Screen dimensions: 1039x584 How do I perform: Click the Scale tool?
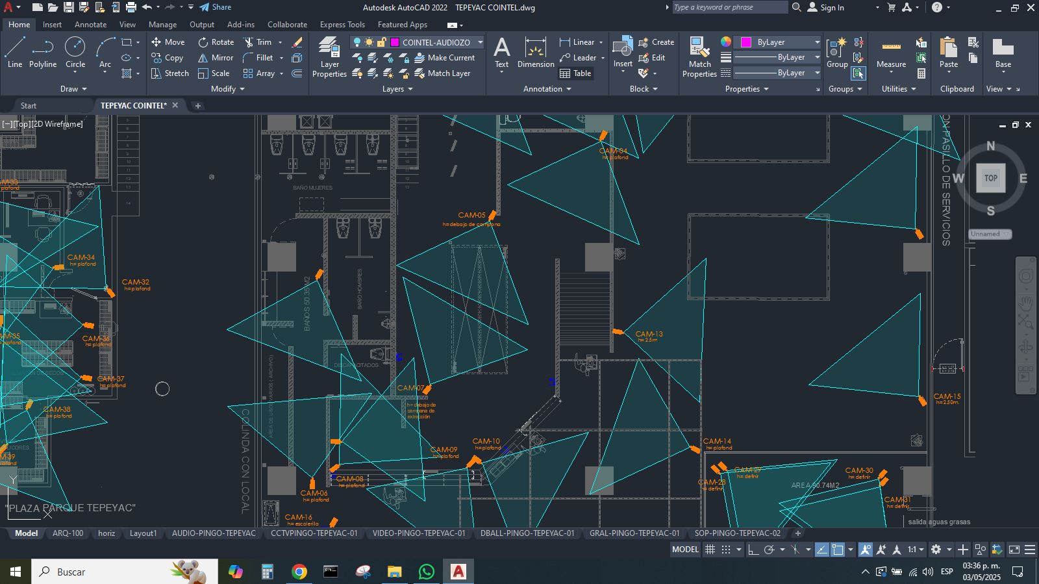pos(214,73)
